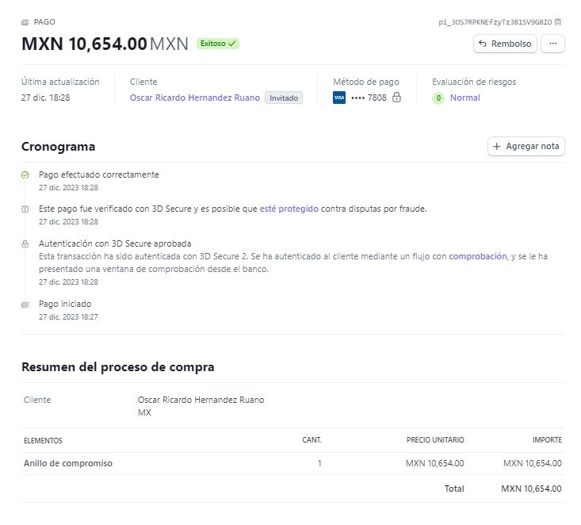This screenshot has height=525, width=581.
Task: Click lock icon beside Autenticación con 3D Secure
Action: coord(25,244)
